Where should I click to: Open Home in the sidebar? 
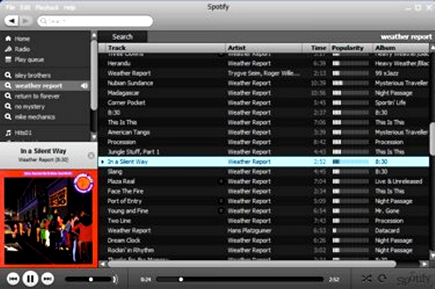coord(22,38)
